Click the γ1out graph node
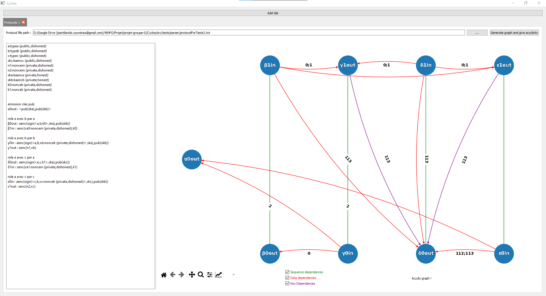The image size is (546, 296). click(348, 65)
